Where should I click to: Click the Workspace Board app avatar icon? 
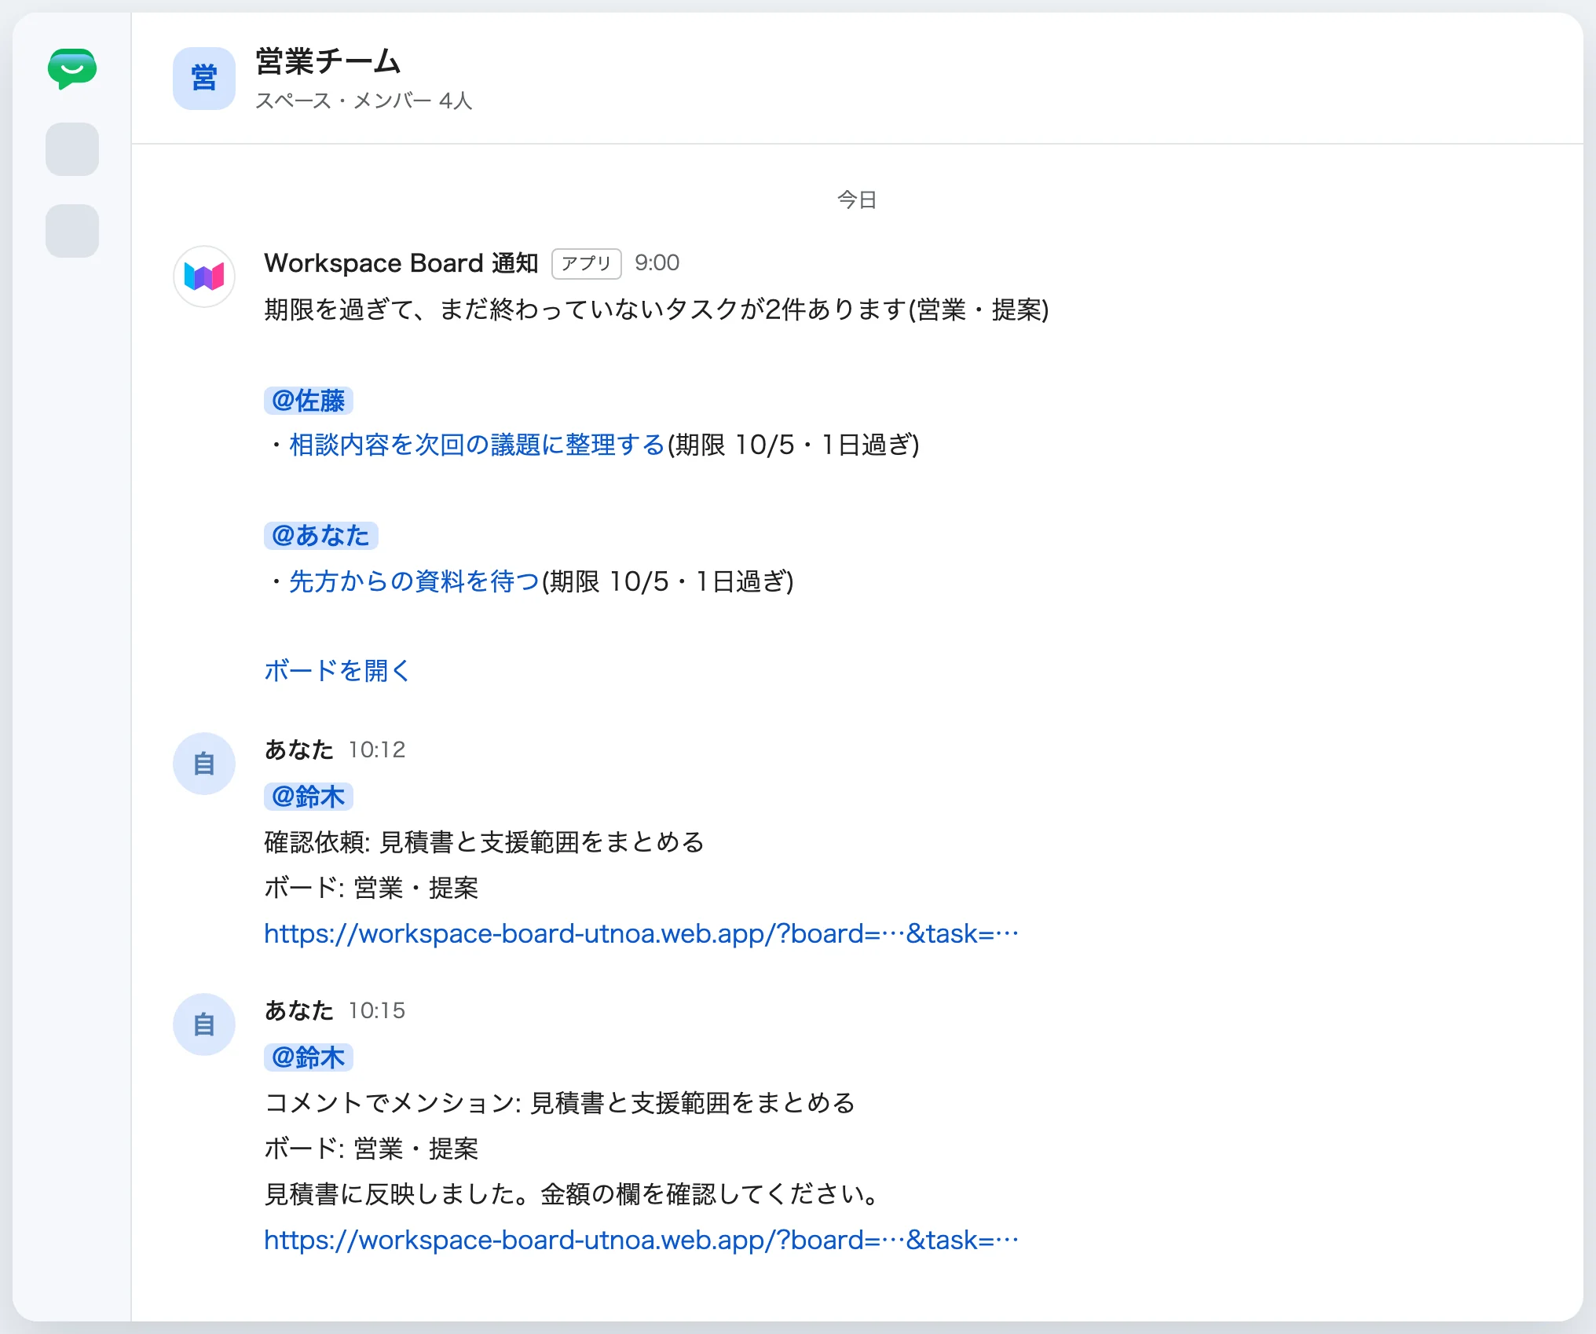(204, 277)
